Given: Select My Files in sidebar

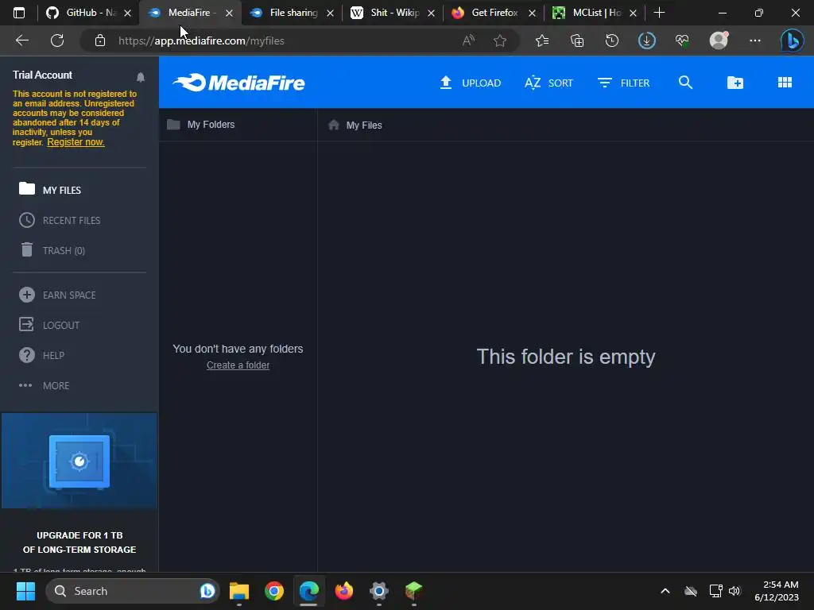Looking at the screenshot, I should pyautogui.click(x=50, y=190).
